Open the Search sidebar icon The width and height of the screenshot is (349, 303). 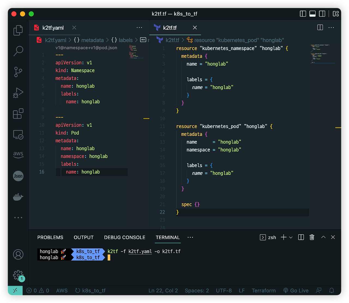click(18, 51)
